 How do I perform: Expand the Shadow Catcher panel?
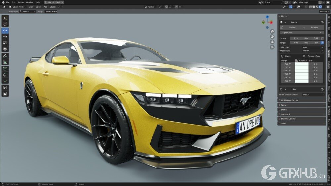click(302, 119)
